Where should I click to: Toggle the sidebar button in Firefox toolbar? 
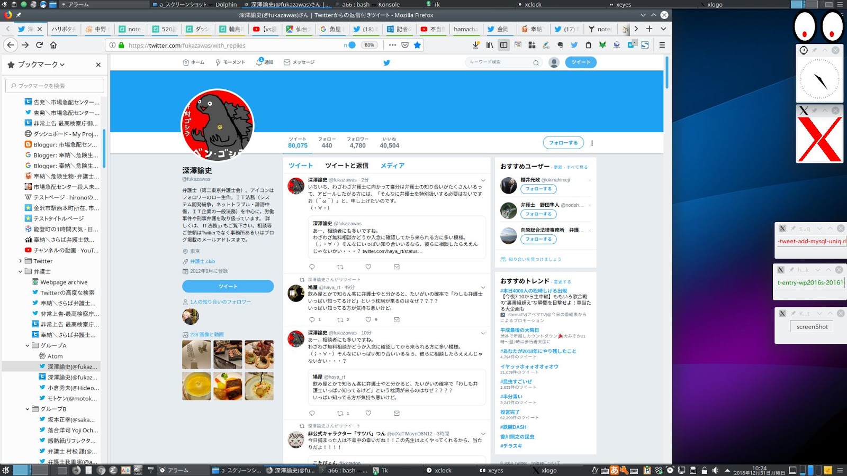[x=503, y=45]
